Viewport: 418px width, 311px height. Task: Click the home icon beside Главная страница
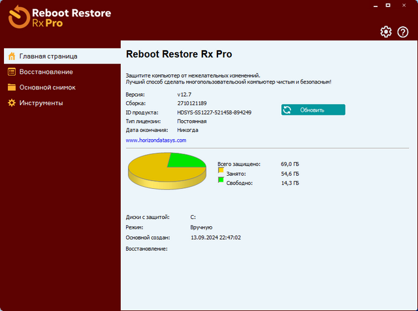click(x=11, y=56)
